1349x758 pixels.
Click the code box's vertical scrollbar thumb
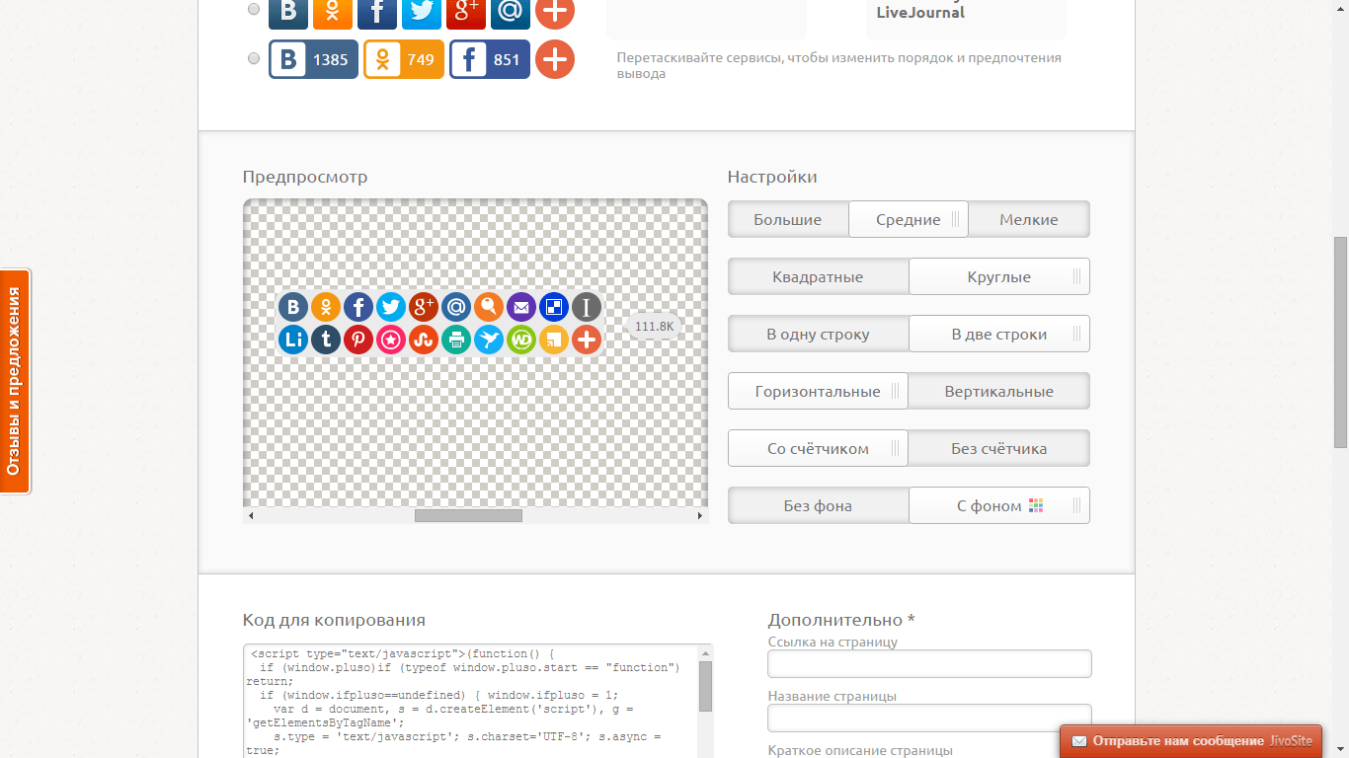(x=705, y=686)
